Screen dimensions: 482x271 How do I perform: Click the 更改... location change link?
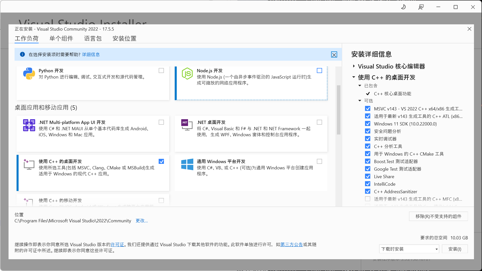(x=142, y=221)
